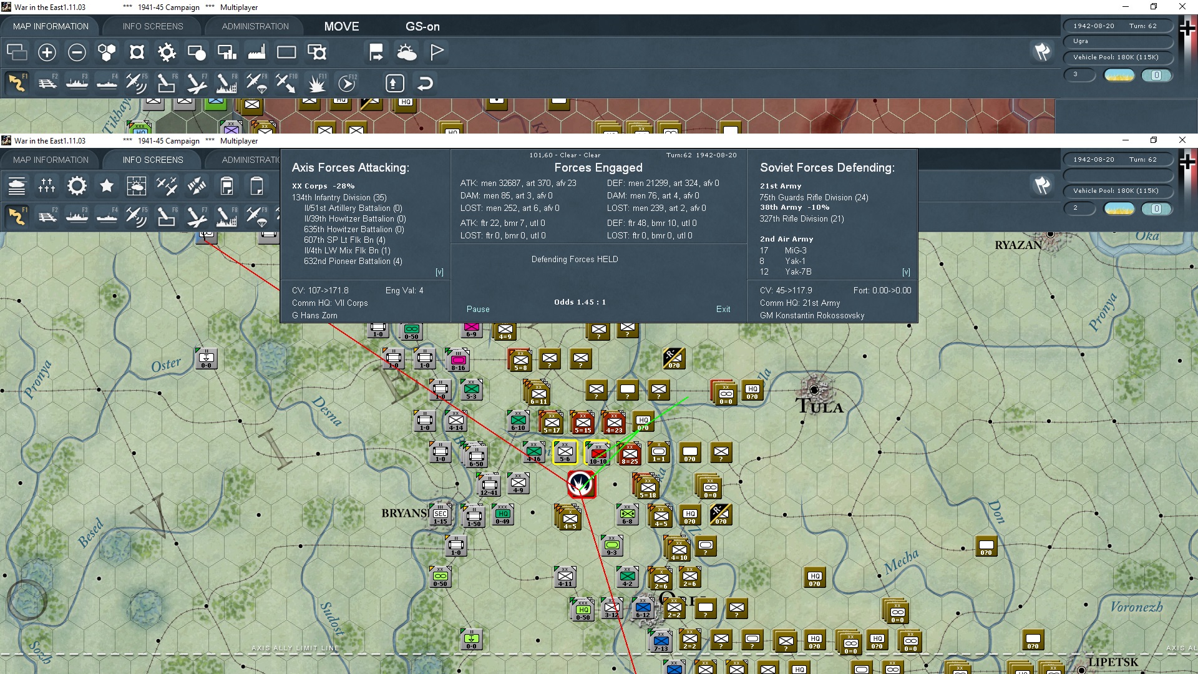Click 327th Rifle Division (21) entry

point(802,218)
